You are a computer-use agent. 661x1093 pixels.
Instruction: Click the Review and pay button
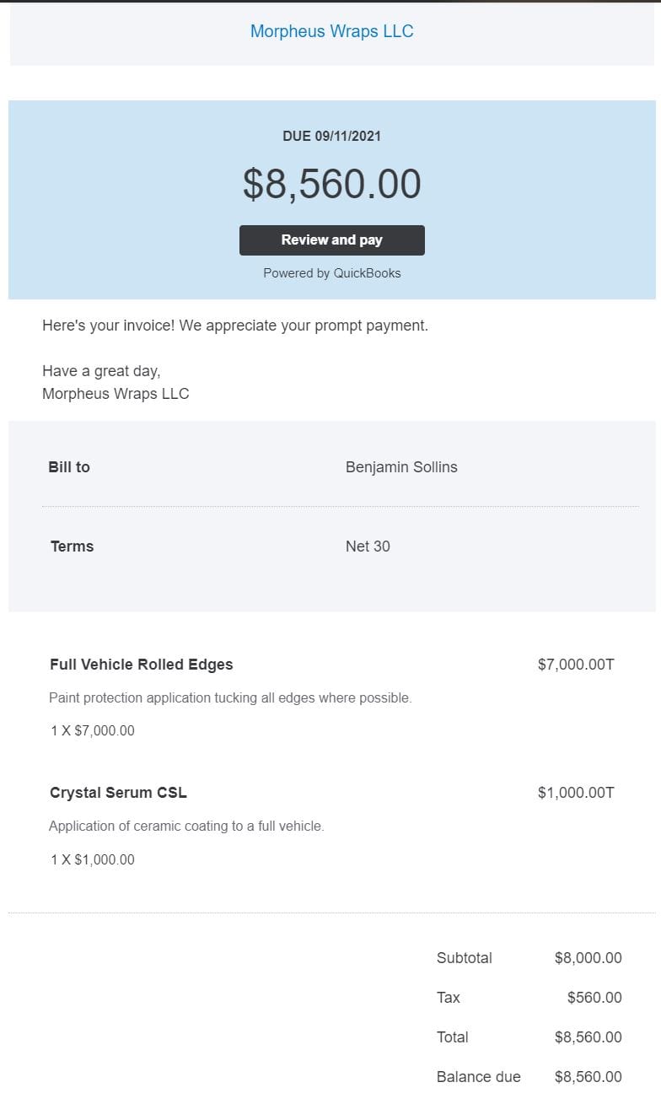click(x=332, y=240)
